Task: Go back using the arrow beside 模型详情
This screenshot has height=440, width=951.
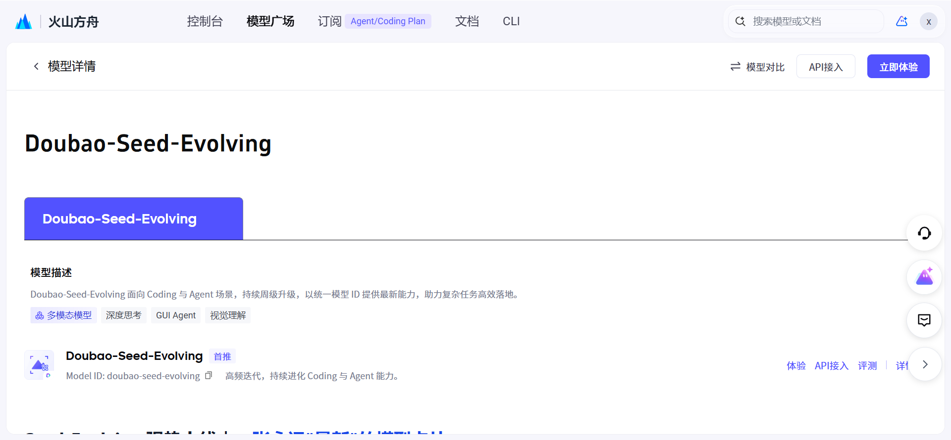Action: [x=36, y=66]
